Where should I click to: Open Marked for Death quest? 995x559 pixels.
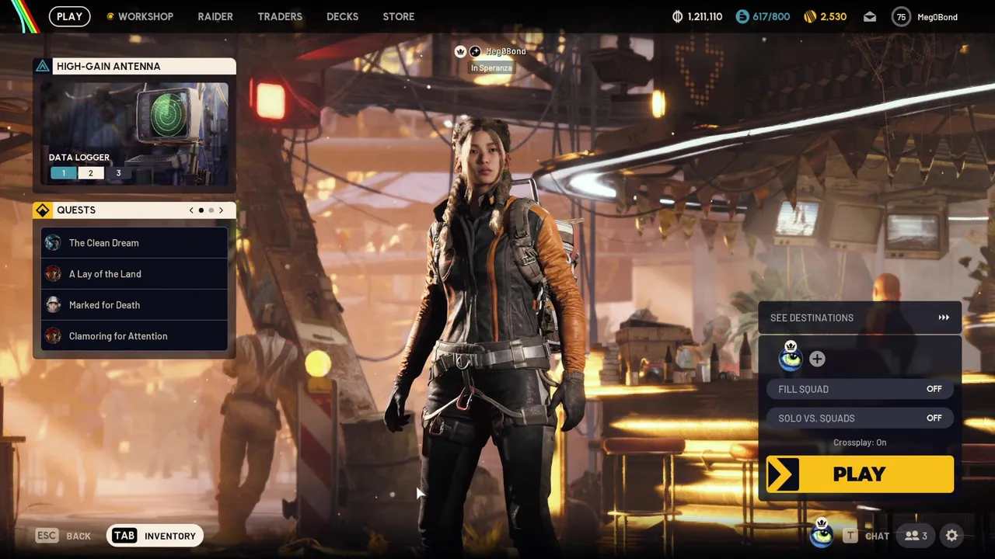pyautogui.click(x=134, y=305)
